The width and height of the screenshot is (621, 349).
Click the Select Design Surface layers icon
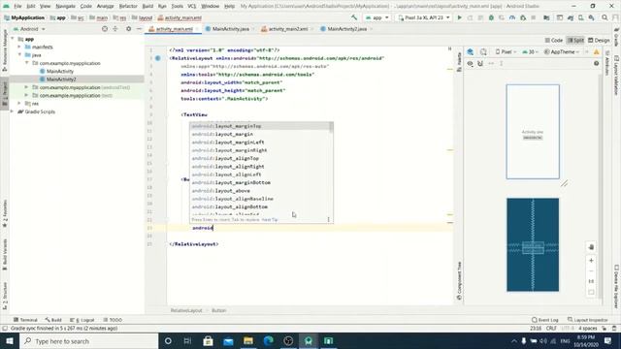[x=470, y=51]
